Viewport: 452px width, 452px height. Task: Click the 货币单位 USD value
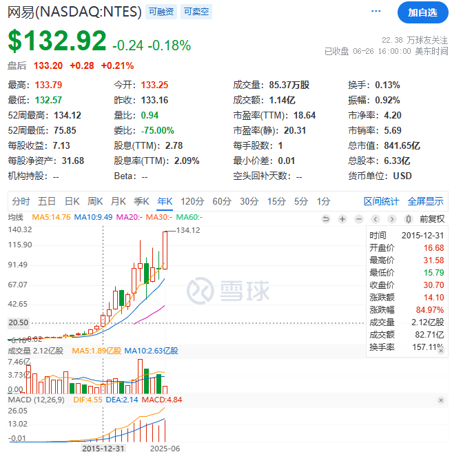pyautogui.click(x=402, y=176)
